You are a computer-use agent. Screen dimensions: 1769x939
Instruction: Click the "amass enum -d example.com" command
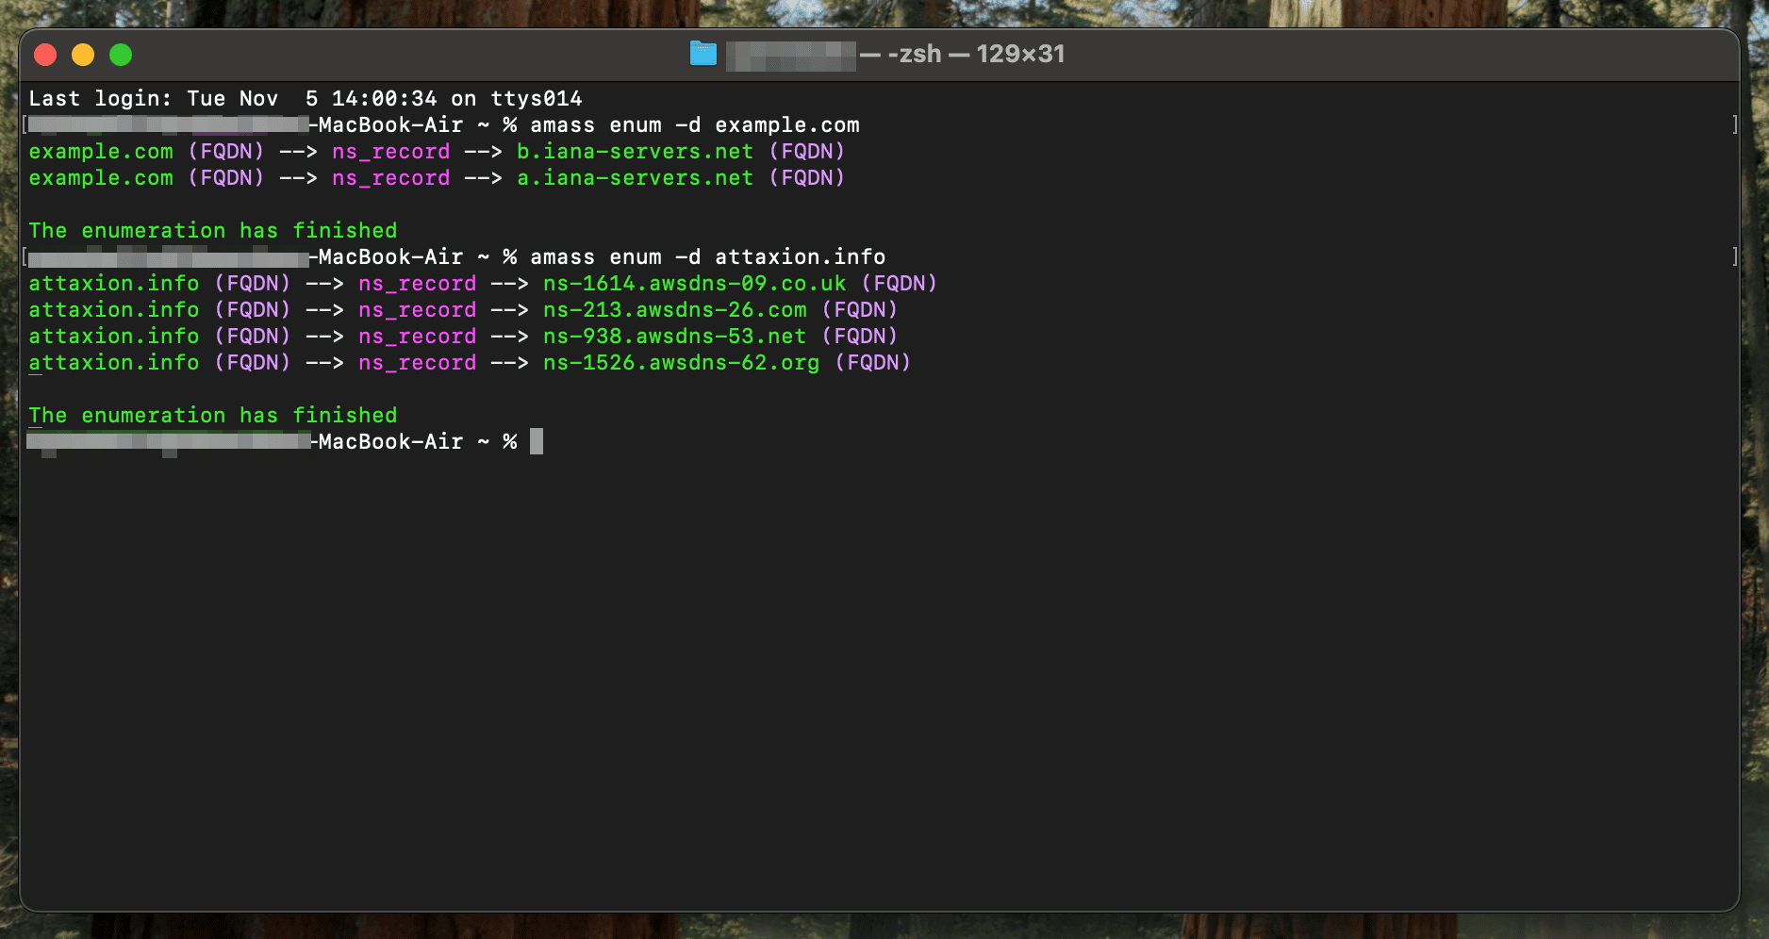[x=694, y=125]
